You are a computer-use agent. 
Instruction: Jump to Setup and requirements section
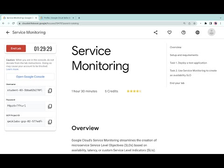click(184, 55)
